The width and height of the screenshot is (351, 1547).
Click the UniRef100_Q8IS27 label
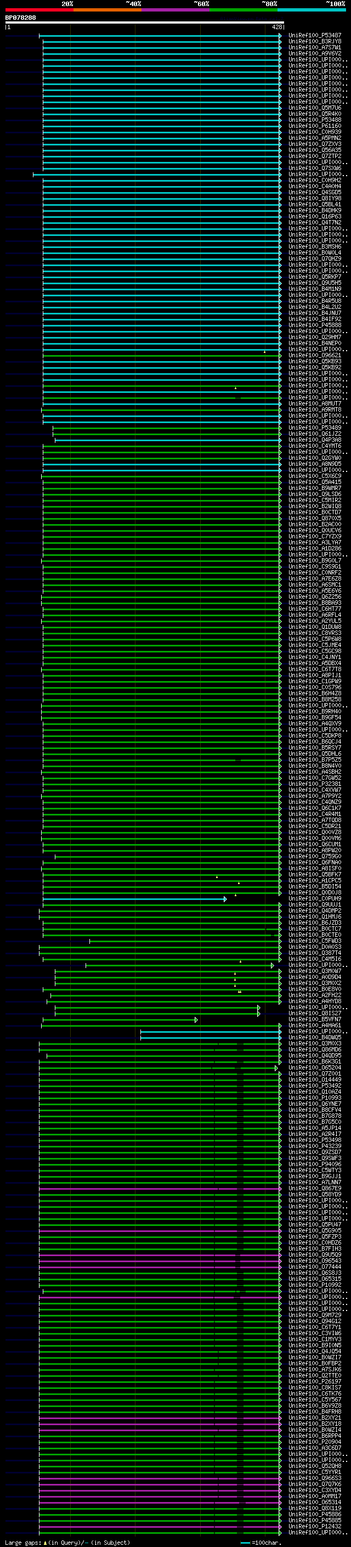[314, 1014]
